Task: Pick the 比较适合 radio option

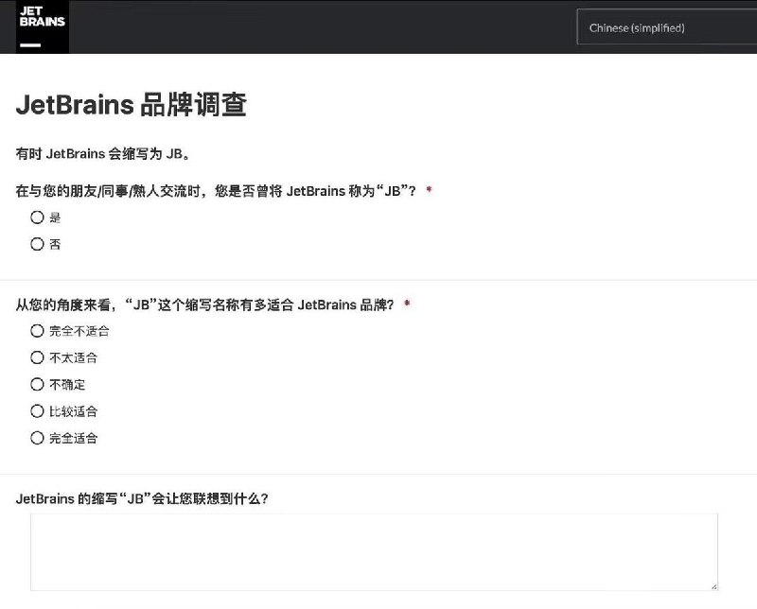Action: click(x=37, y=411)
